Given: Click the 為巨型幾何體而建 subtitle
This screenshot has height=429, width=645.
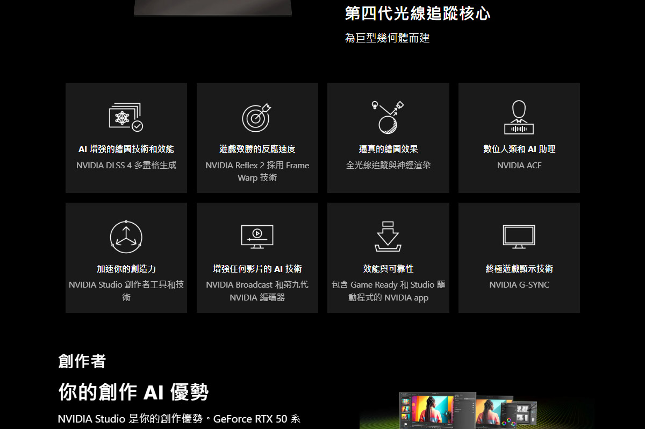Looking at the screenshot, I should click(x=388, y=38).
